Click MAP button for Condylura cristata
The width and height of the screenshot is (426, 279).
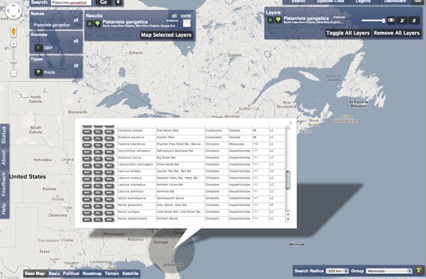tap(87, 132)
